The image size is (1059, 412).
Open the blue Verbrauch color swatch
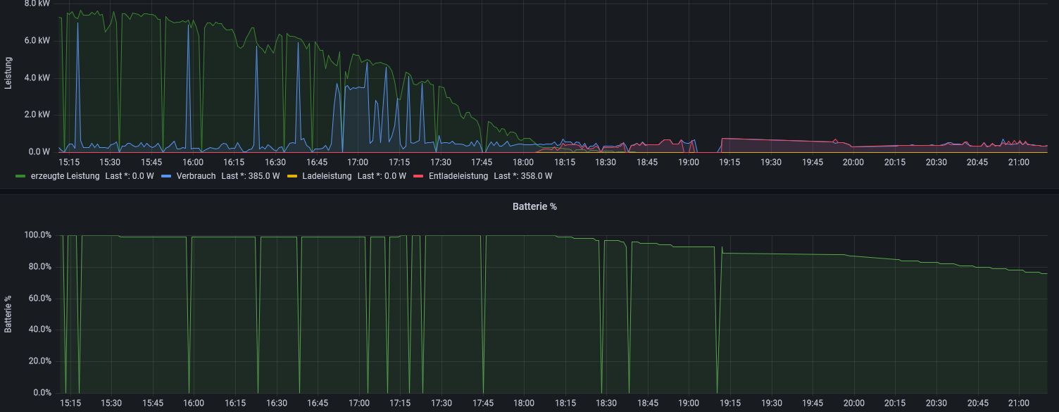[167, 176]
